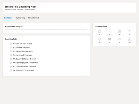Click the M8 writing hand achievement badge
Image resolution: width=139 pixels, height=104 pixels.
(129, 39)
